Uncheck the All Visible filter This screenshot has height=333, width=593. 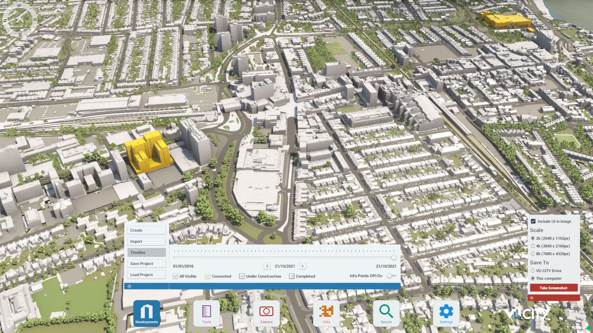pos(175,276)
